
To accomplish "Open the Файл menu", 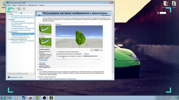I will tap(9, 5).
